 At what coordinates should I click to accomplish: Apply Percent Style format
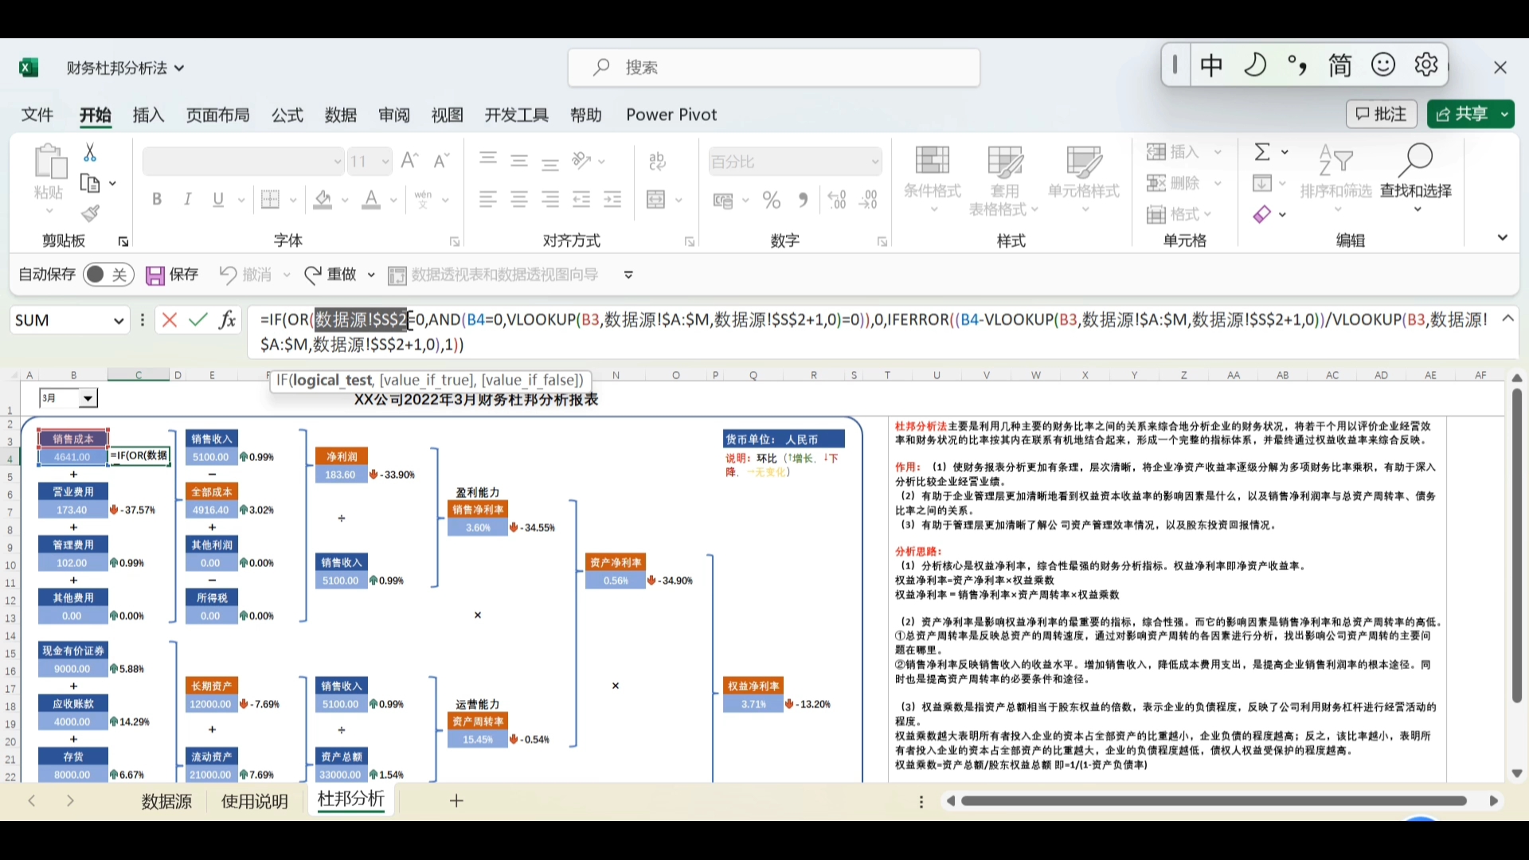click(x=771, y=200)
